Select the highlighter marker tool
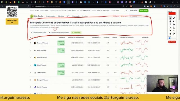The height and width of the screenshot is (101, 180). [174, 18]
